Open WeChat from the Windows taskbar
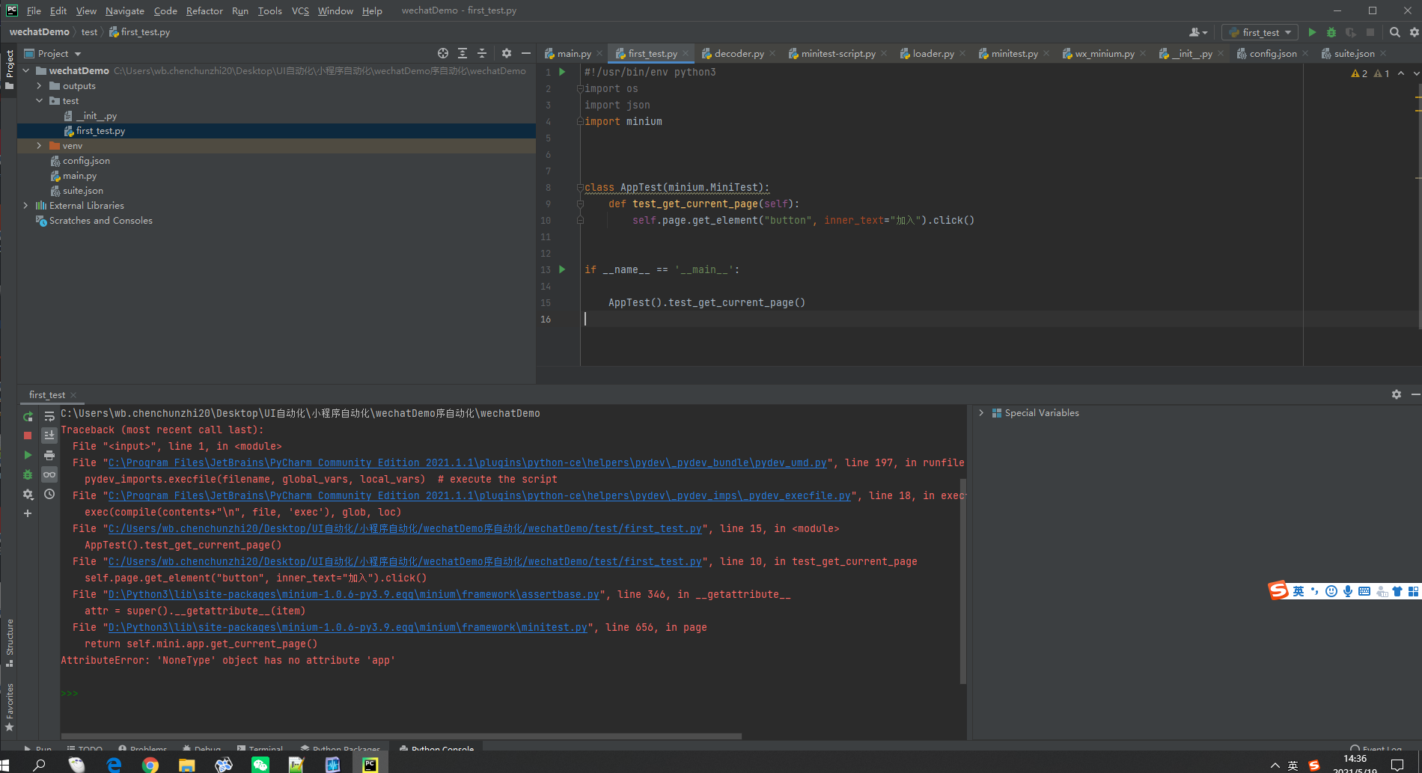The image size is (1422, 773). point(260,764)
